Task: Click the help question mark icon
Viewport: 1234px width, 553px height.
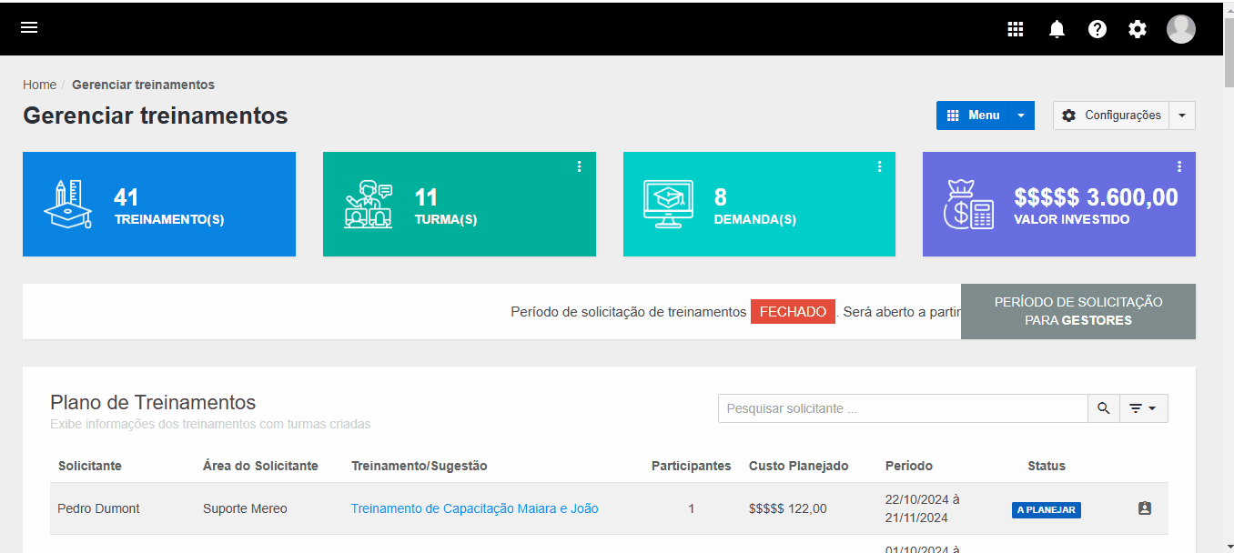Action: [1097, 28]
